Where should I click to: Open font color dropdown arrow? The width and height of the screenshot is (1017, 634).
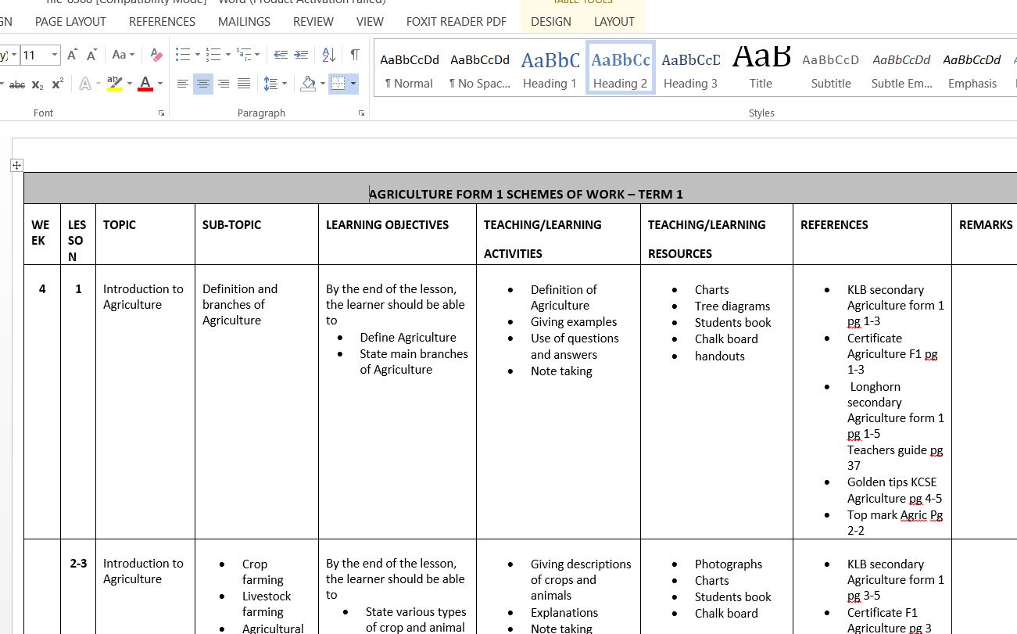(x=160, y=84)
